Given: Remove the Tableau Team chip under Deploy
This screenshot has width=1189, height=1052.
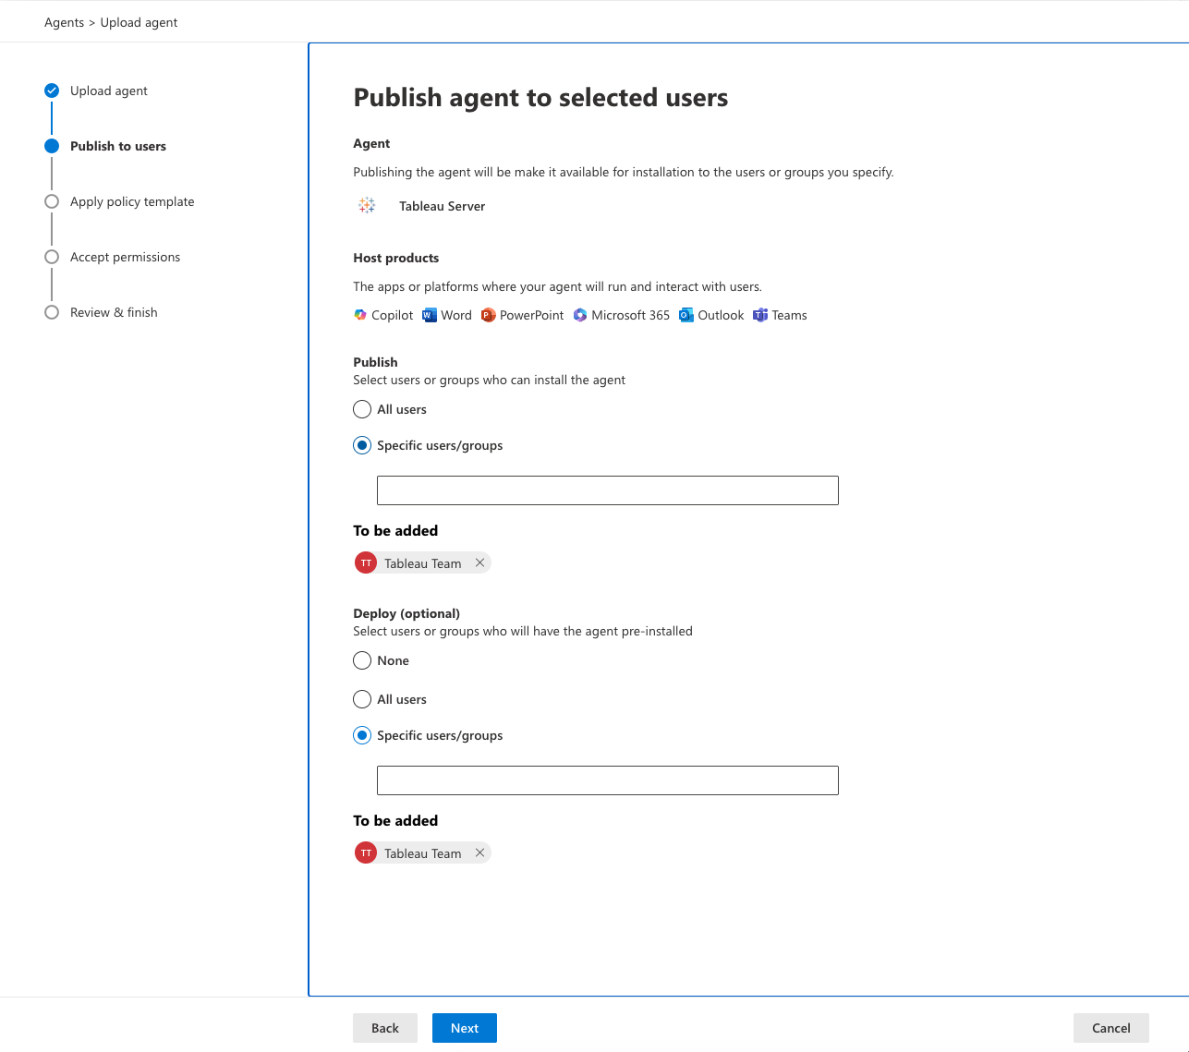Looking at the screenshot, I should click(x=479, y=852).
